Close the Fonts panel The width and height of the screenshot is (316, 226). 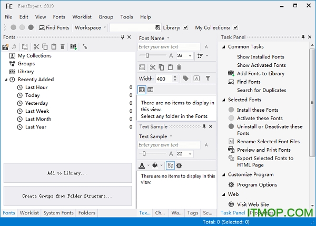(129, 37)
